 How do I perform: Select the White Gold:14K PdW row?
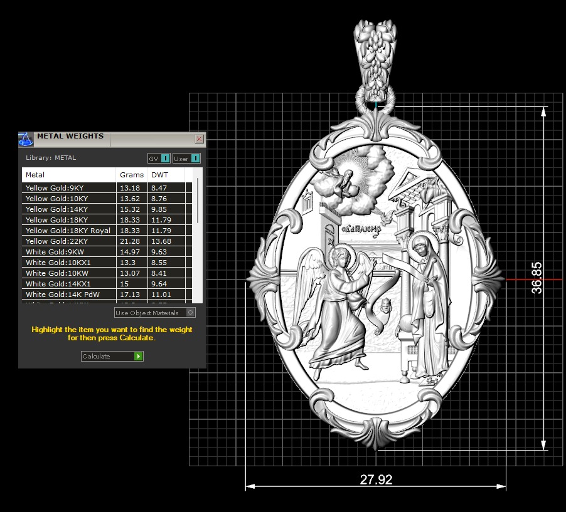107,294
